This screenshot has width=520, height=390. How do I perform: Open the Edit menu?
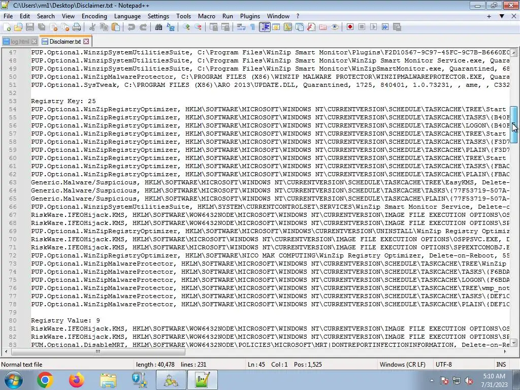(25, 16)
